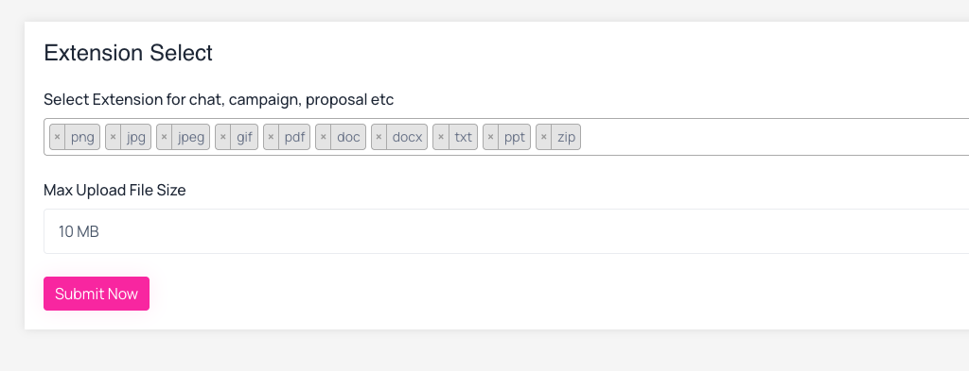Select the zip tag label
Screen dimensions: 969x371
(566, 137)
